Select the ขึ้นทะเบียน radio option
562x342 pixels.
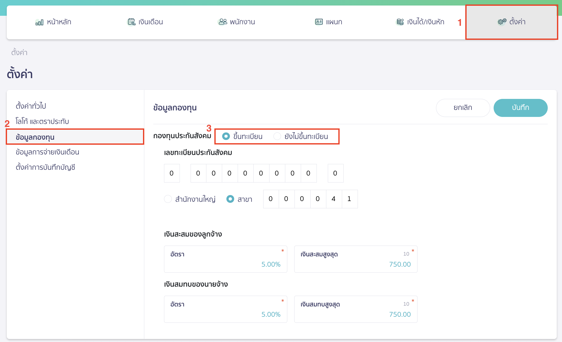click(x=226, y=136)
